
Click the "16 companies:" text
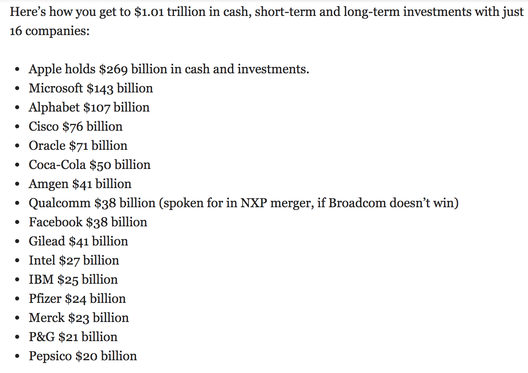pos(49,31)
